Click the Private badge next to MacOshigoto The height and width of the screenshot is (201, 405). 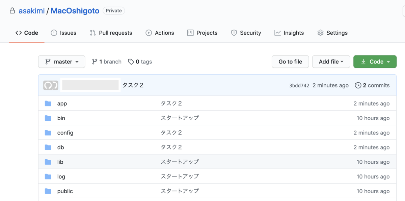(x=114, y=10)
